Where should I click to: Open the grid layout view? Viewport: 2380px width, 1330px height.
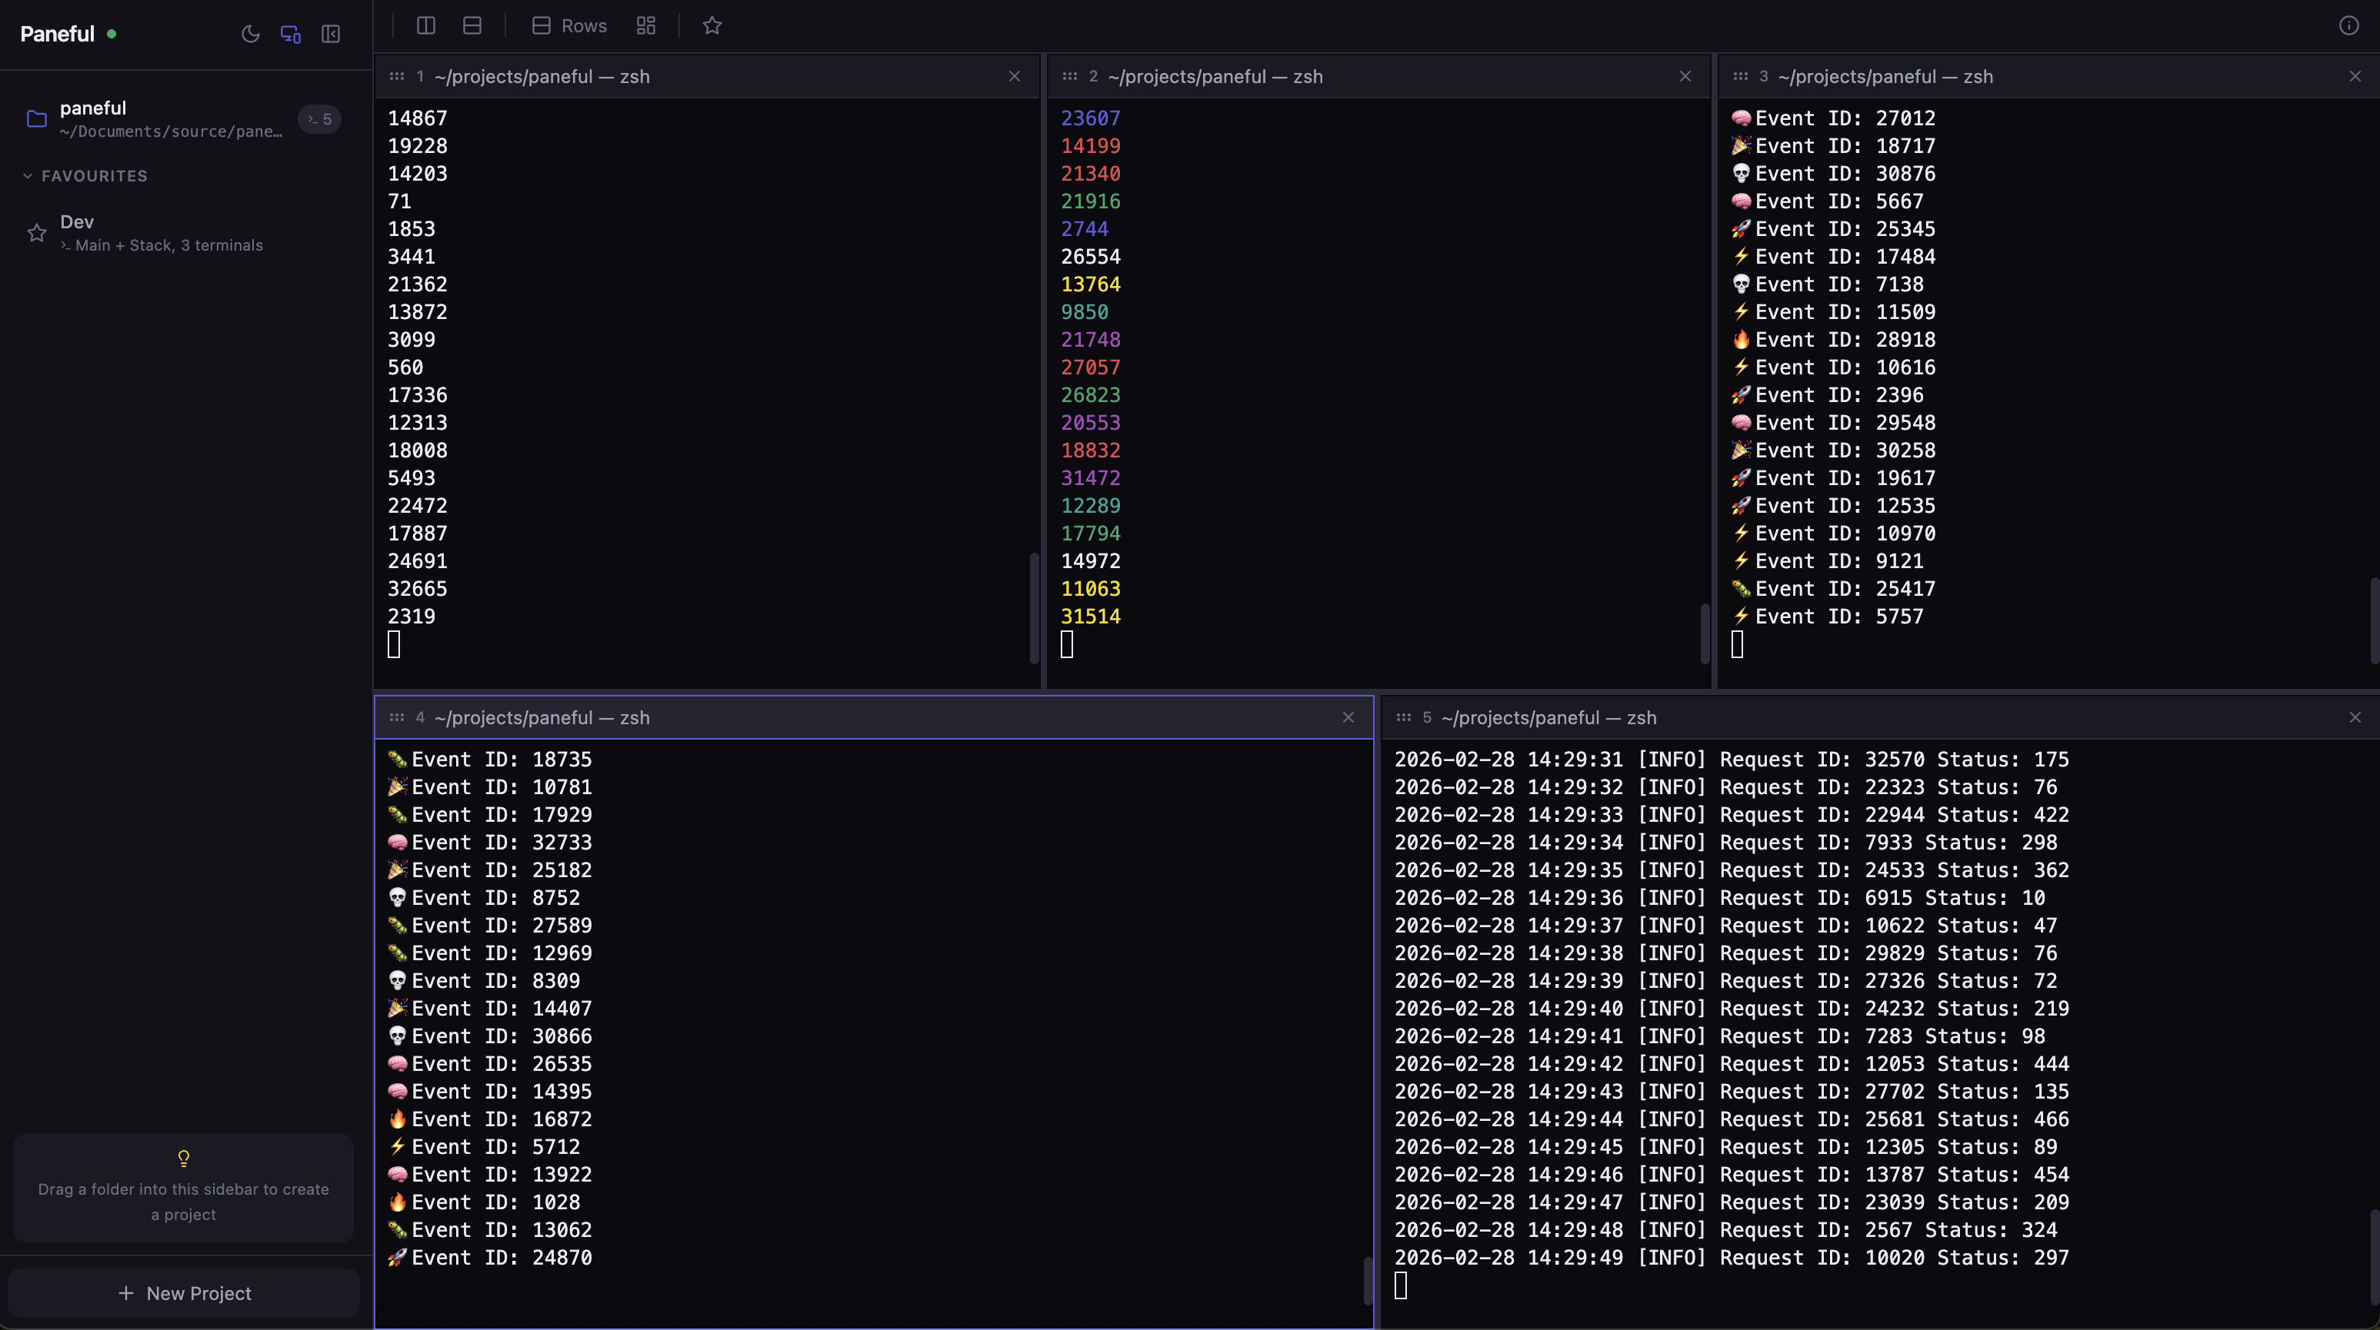646,26
